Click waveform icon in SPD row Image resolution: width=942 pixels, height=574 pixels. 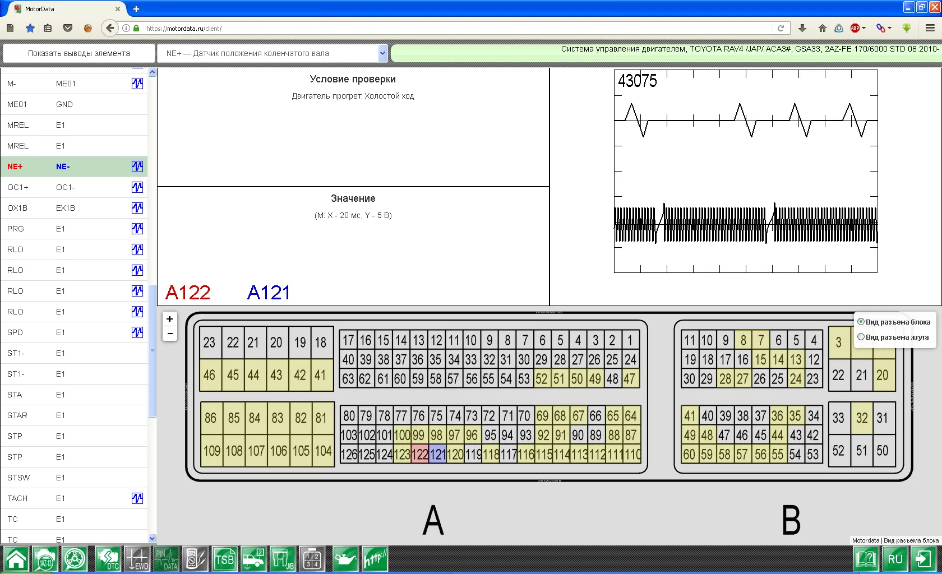pos(137,332)
